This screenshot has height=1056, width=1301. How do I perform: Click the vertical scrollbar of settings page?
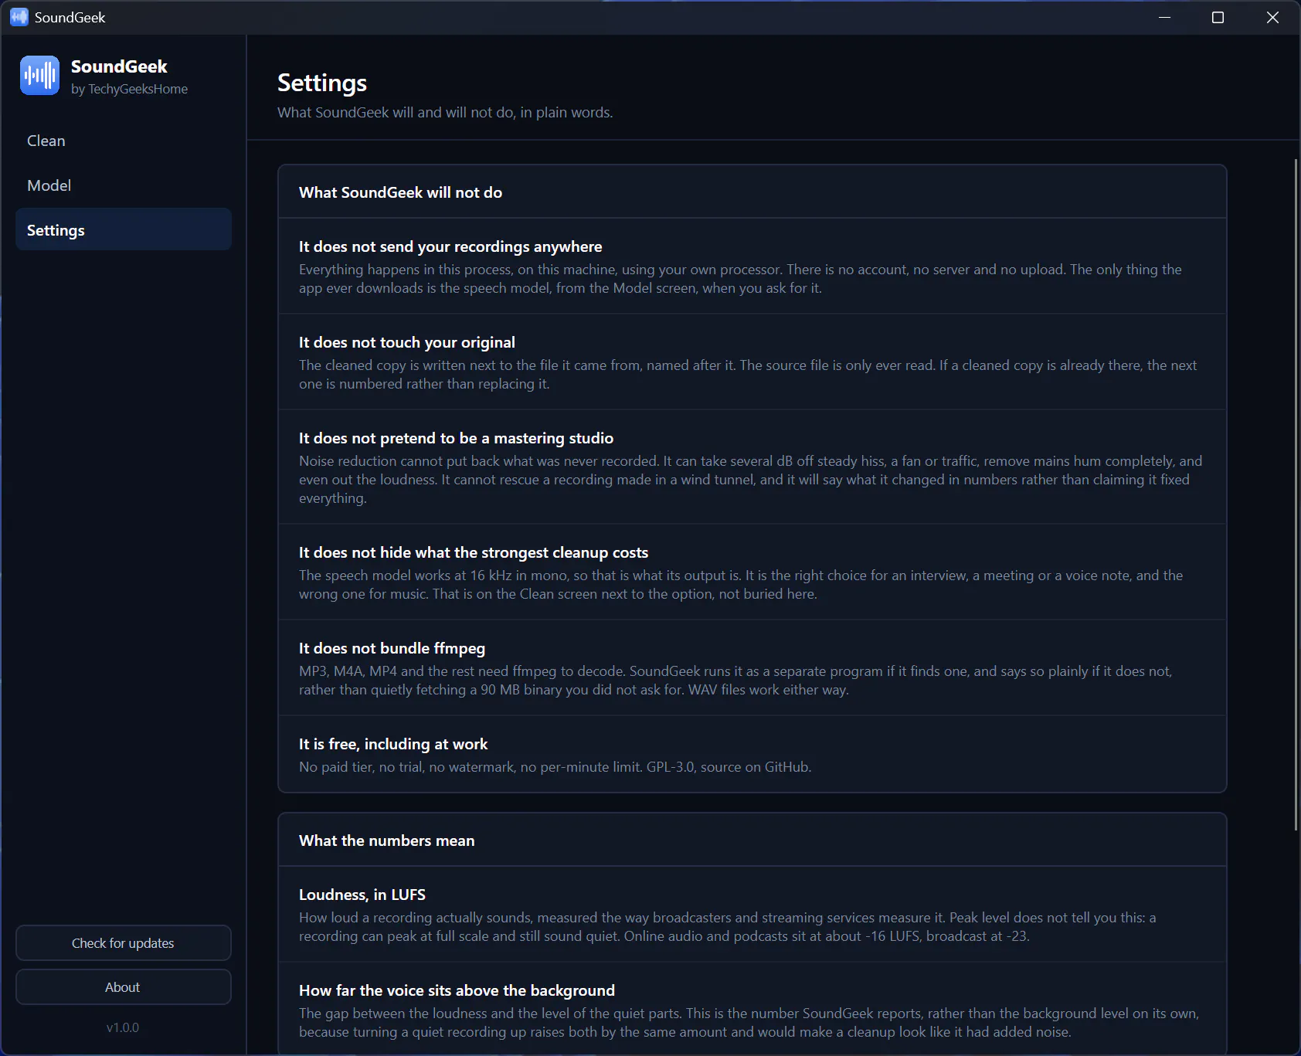point(1296,494)
